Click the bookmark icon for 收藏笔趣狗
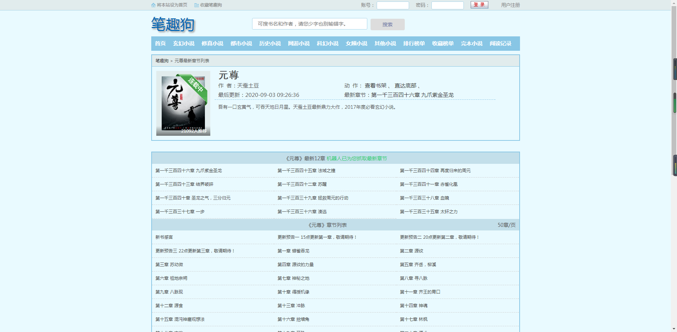The image size is (677, 332). [197, 5]
